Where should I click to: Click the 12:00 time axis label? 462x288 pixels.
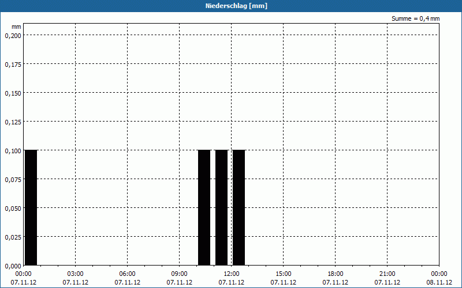(x=232, y=274)
